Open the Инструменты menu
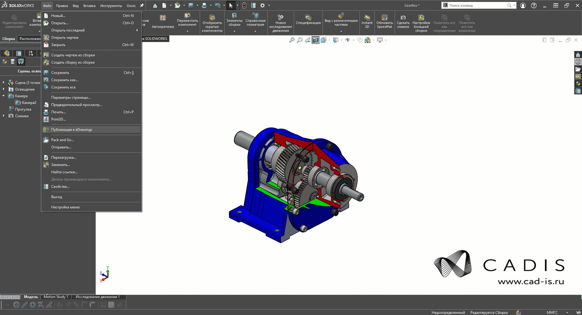Screen dimensions: 582x315 click(x=111, y=5)
